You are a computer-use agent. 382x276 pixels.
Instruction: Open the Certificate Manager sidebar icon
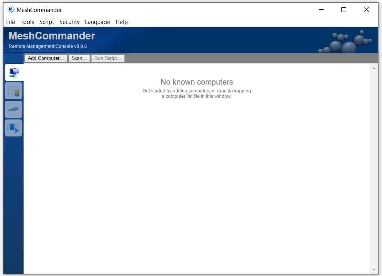[x=14, y=91]
